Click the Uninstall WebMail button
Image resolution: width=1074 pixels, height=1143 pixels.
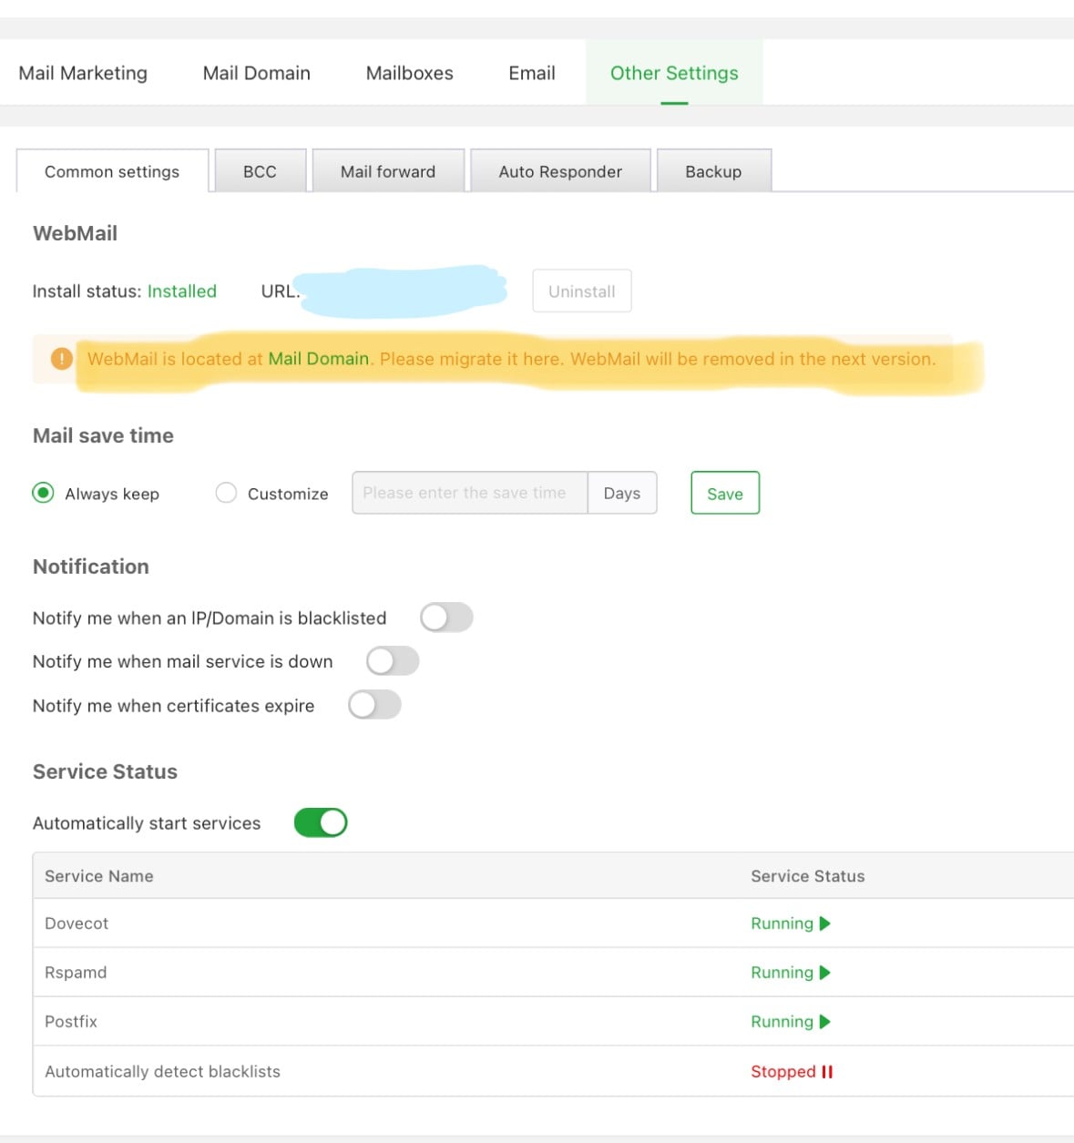[581, 291]
